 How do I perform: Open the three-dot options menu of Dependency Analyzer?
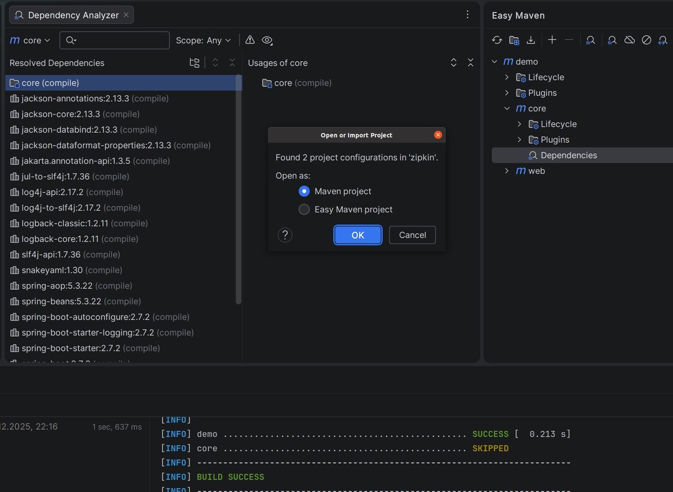pyautogui.click(x=468, y=15)
